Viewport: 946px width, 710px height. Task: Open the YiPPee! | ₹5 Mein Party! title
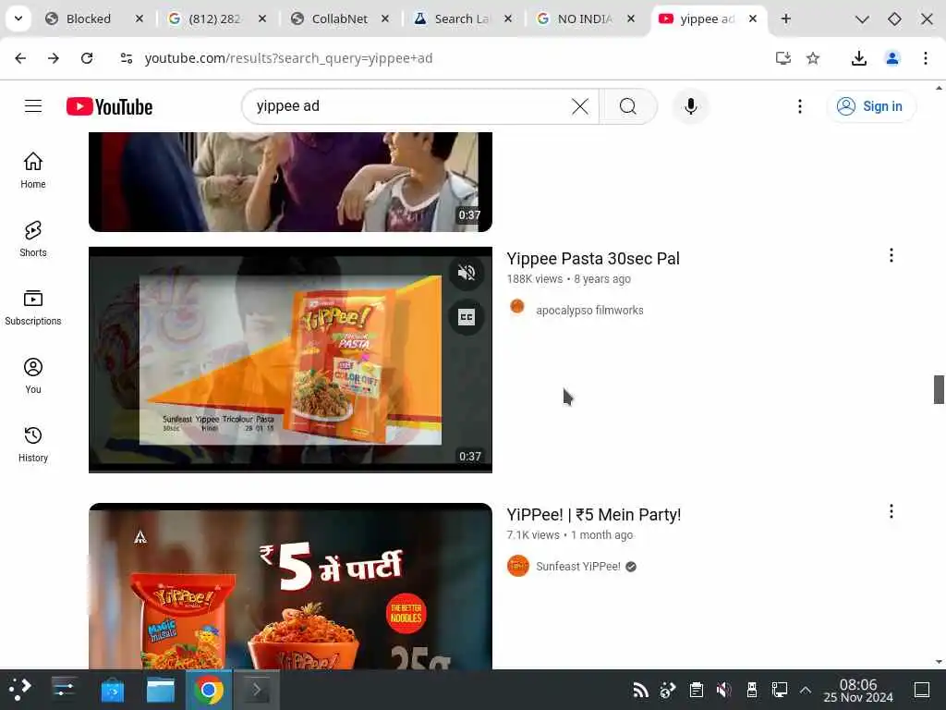tap(594, 514)
